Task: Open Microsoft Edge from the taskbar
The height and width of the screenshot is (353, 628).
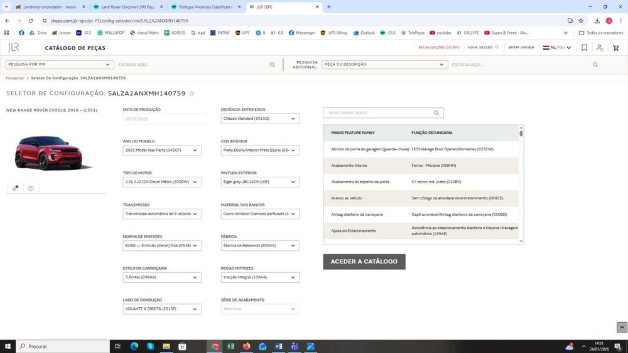Action: point(134,346)
